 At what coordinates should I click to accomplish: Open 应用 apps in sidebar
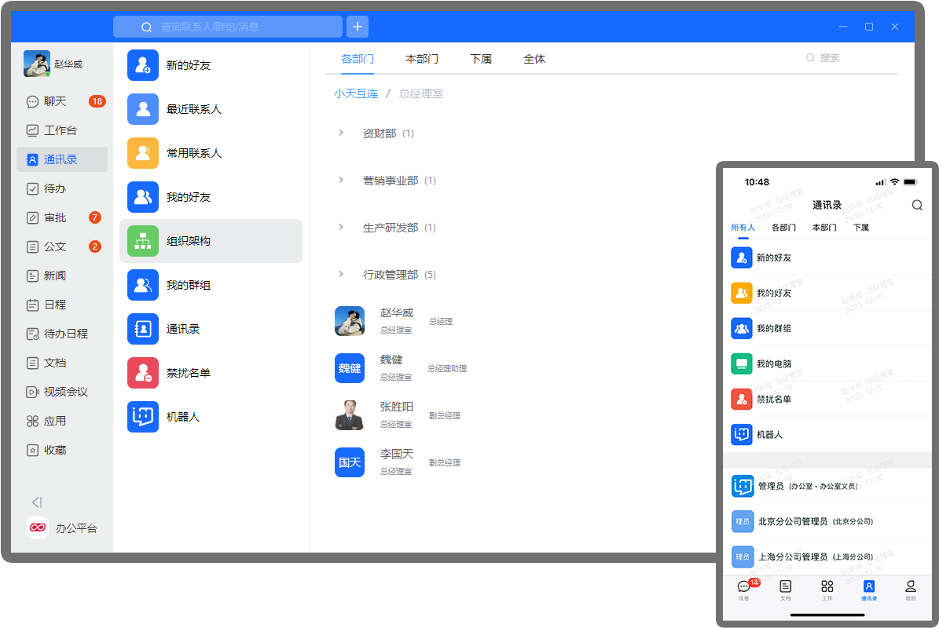coord(62,421)
